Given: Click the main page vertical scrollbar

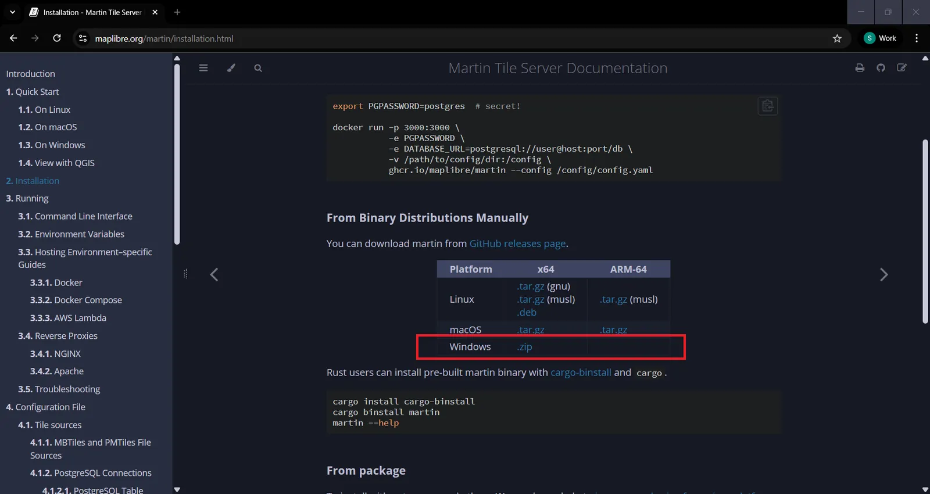Looking at the screenshot, I should coord(925,231).
